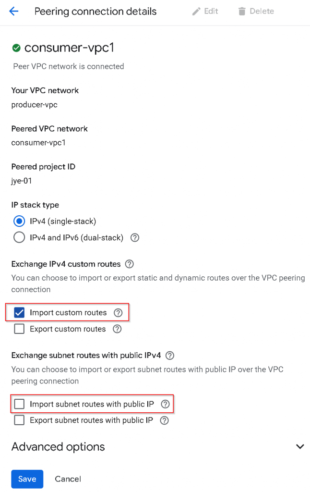Check Export subnet routes with public IP

coord(19,420)
